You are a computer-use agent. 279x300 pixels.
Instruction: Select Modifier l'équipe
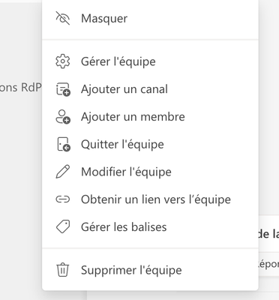pyautogui.click(x=150, y=172)
